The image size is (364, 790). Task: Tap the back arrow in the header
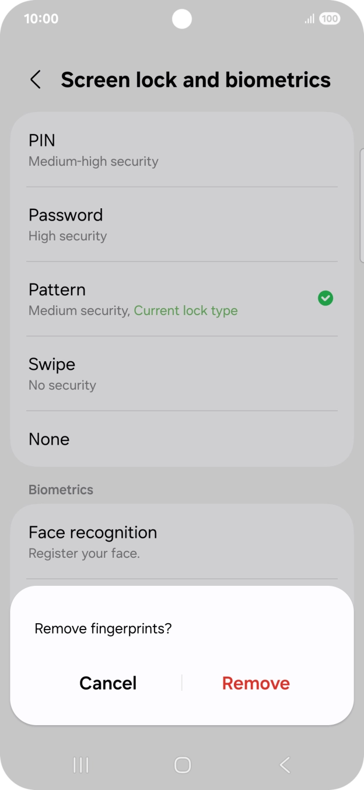click(x=36, y=80)
